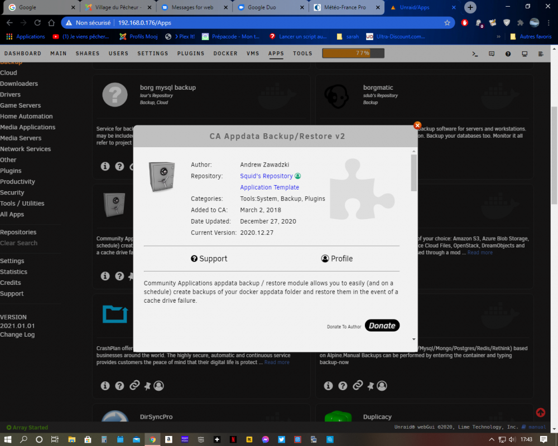Open Application Template link

click(270, 187)
